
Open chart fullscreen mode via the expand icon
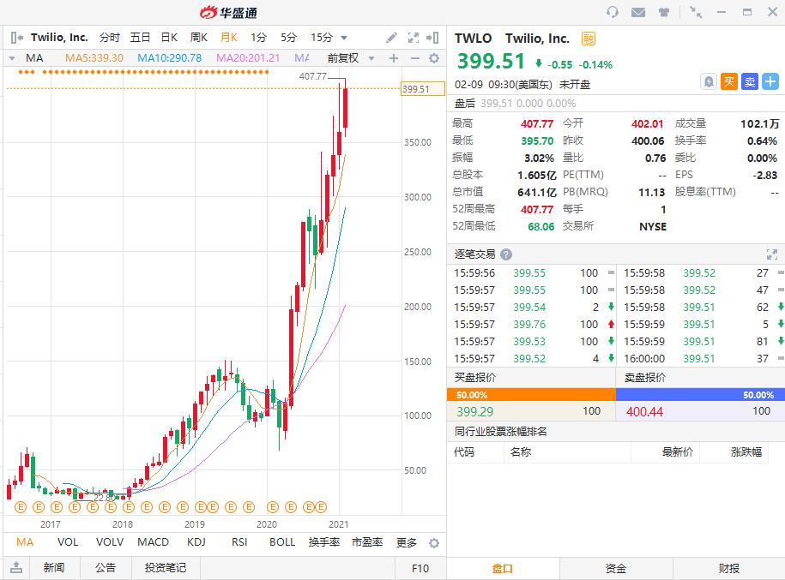click(x=412, y=39)
